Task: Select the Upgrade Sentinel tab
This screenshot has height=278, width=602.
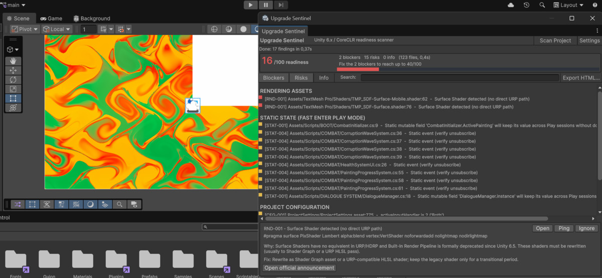Action: coord(283,31)
